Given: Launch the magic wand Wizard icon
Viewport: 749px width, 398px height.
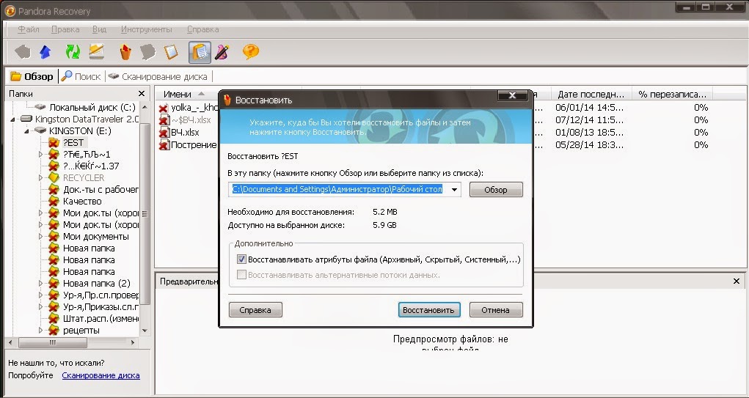Looking at the screenshot, I should pos(222,52).
